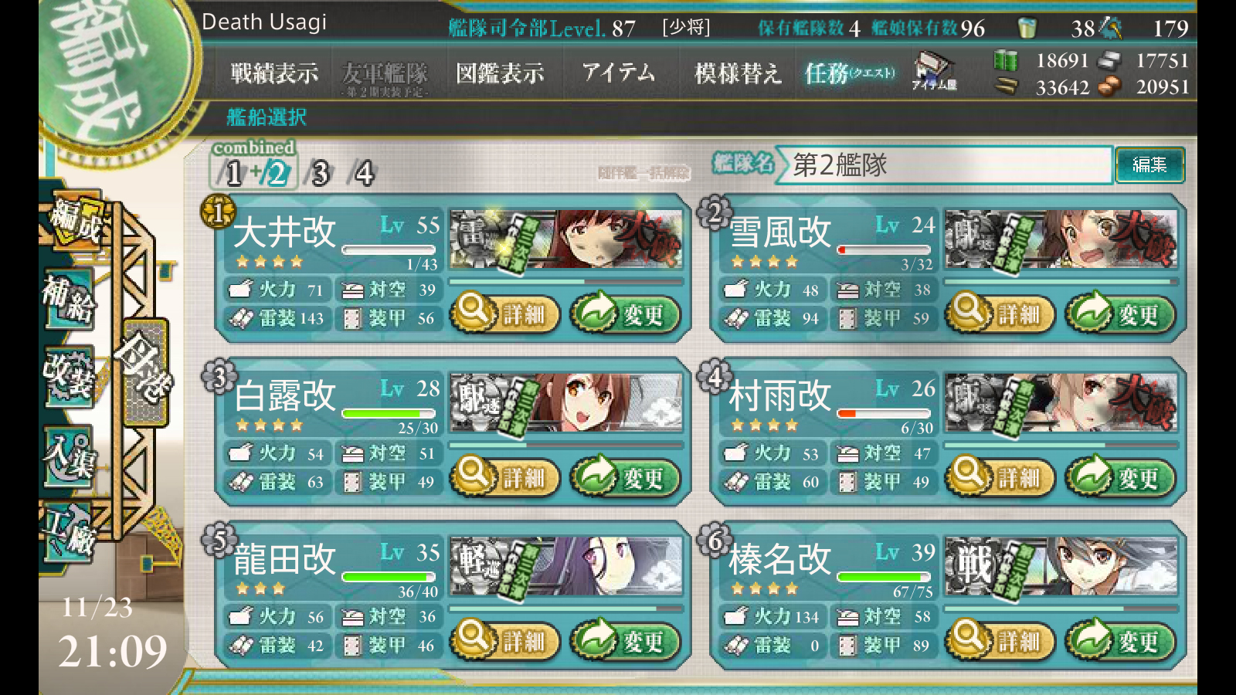
Task: Open the アイテム屋 item shop icon
Action: click(933, 71)
